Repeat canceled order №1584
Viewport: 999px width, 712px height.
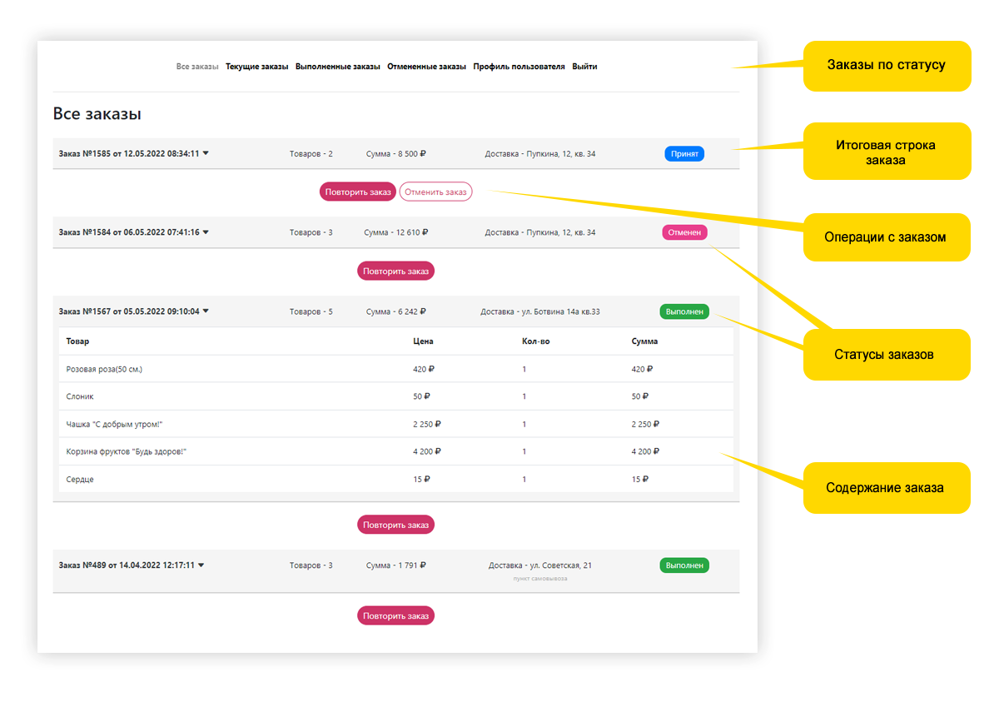(x=395, y=271)
